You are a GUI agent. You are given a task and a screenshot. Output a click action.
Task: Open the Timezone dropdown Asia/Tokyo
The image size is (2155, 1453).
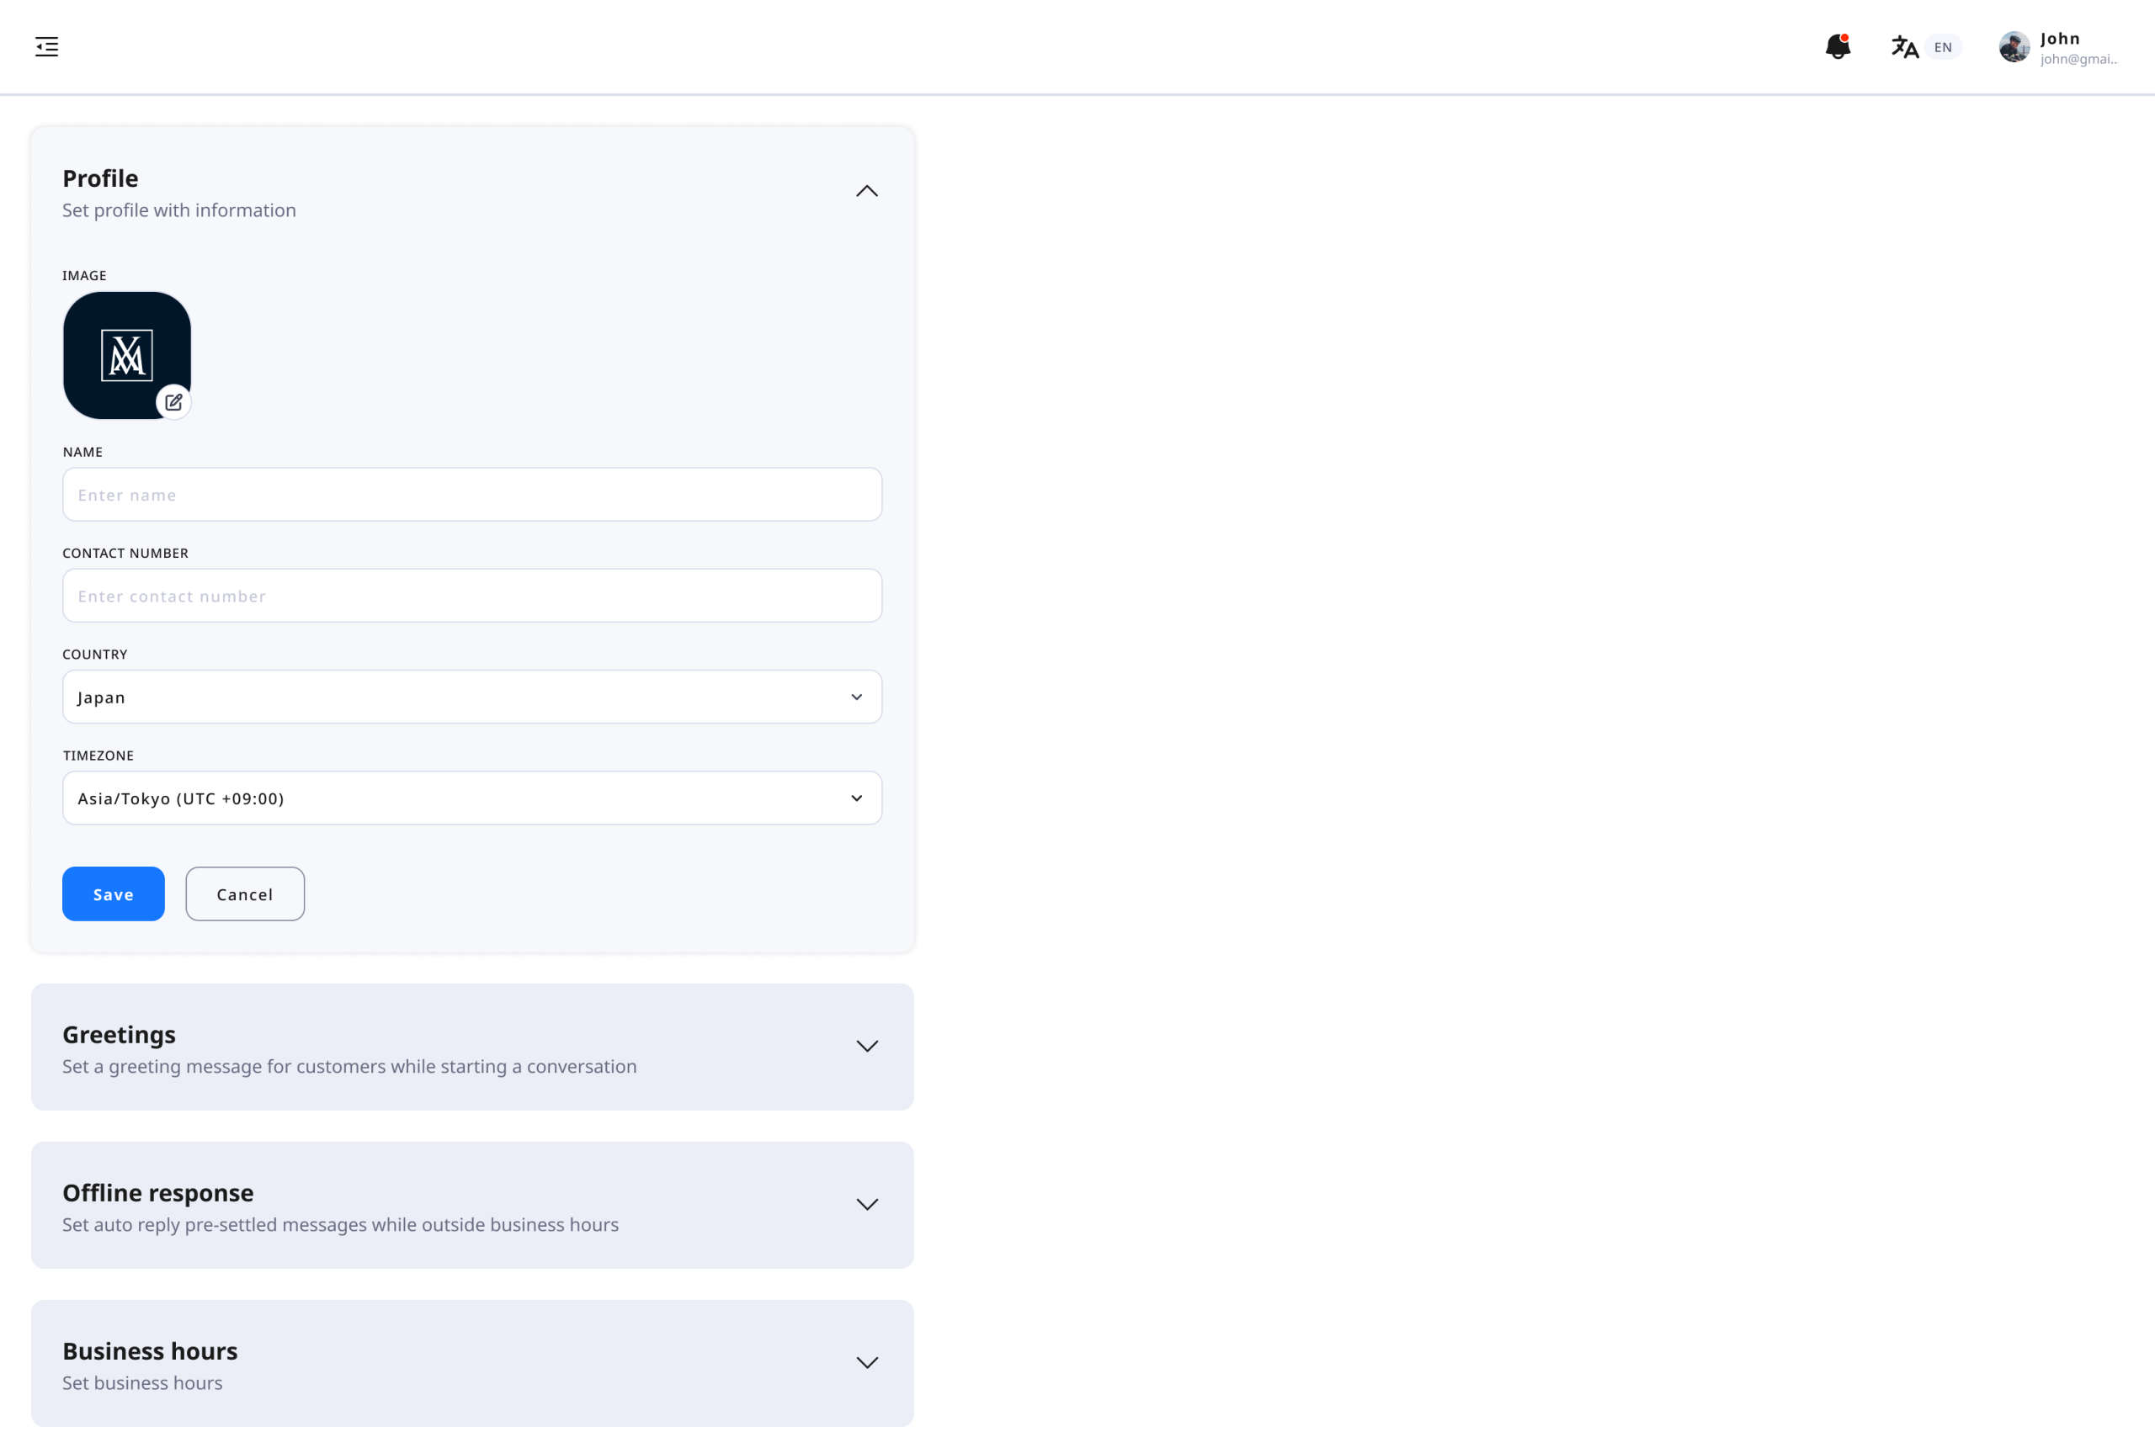(x=471, y=798)
